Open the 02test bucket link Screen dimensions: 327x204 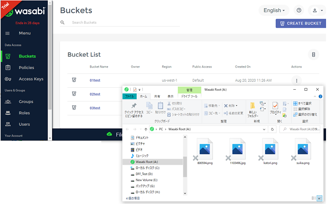[95, 94]
